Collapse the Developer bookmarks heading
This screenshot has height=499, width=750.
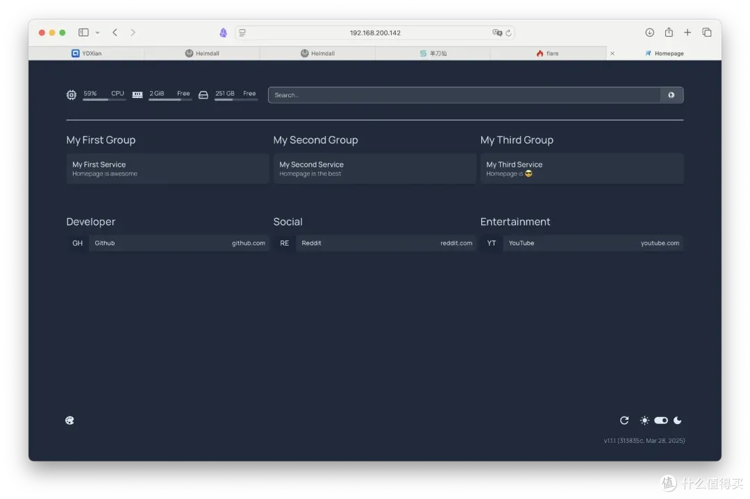point(91,222)
